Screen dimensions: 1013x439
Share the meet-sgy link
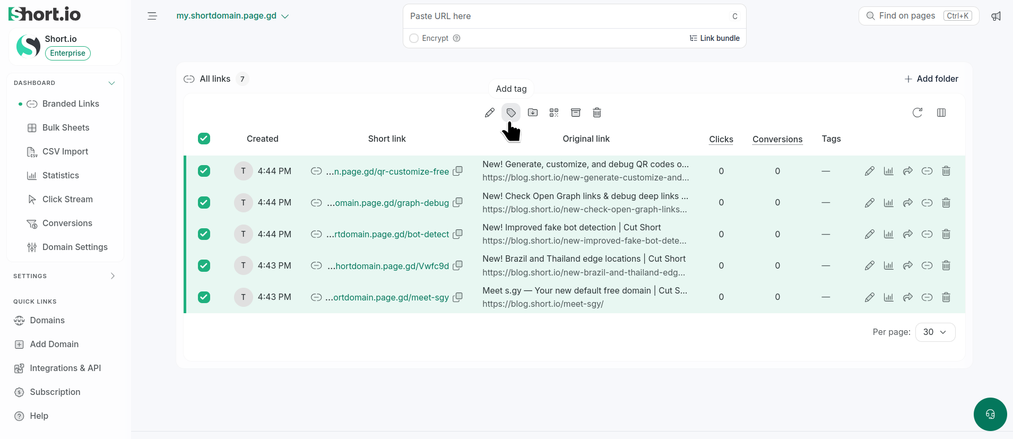908,297
